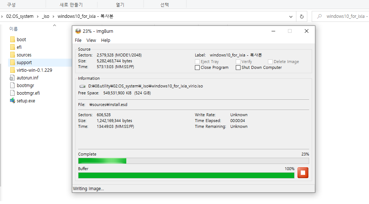Click the autorun.inf file icon

pos(12,78)
